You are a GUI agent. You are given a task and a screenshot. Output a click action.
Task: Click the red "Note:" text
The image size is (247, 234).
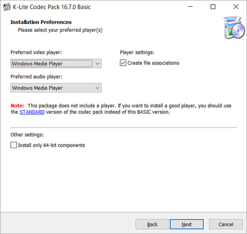click(18, 106)
